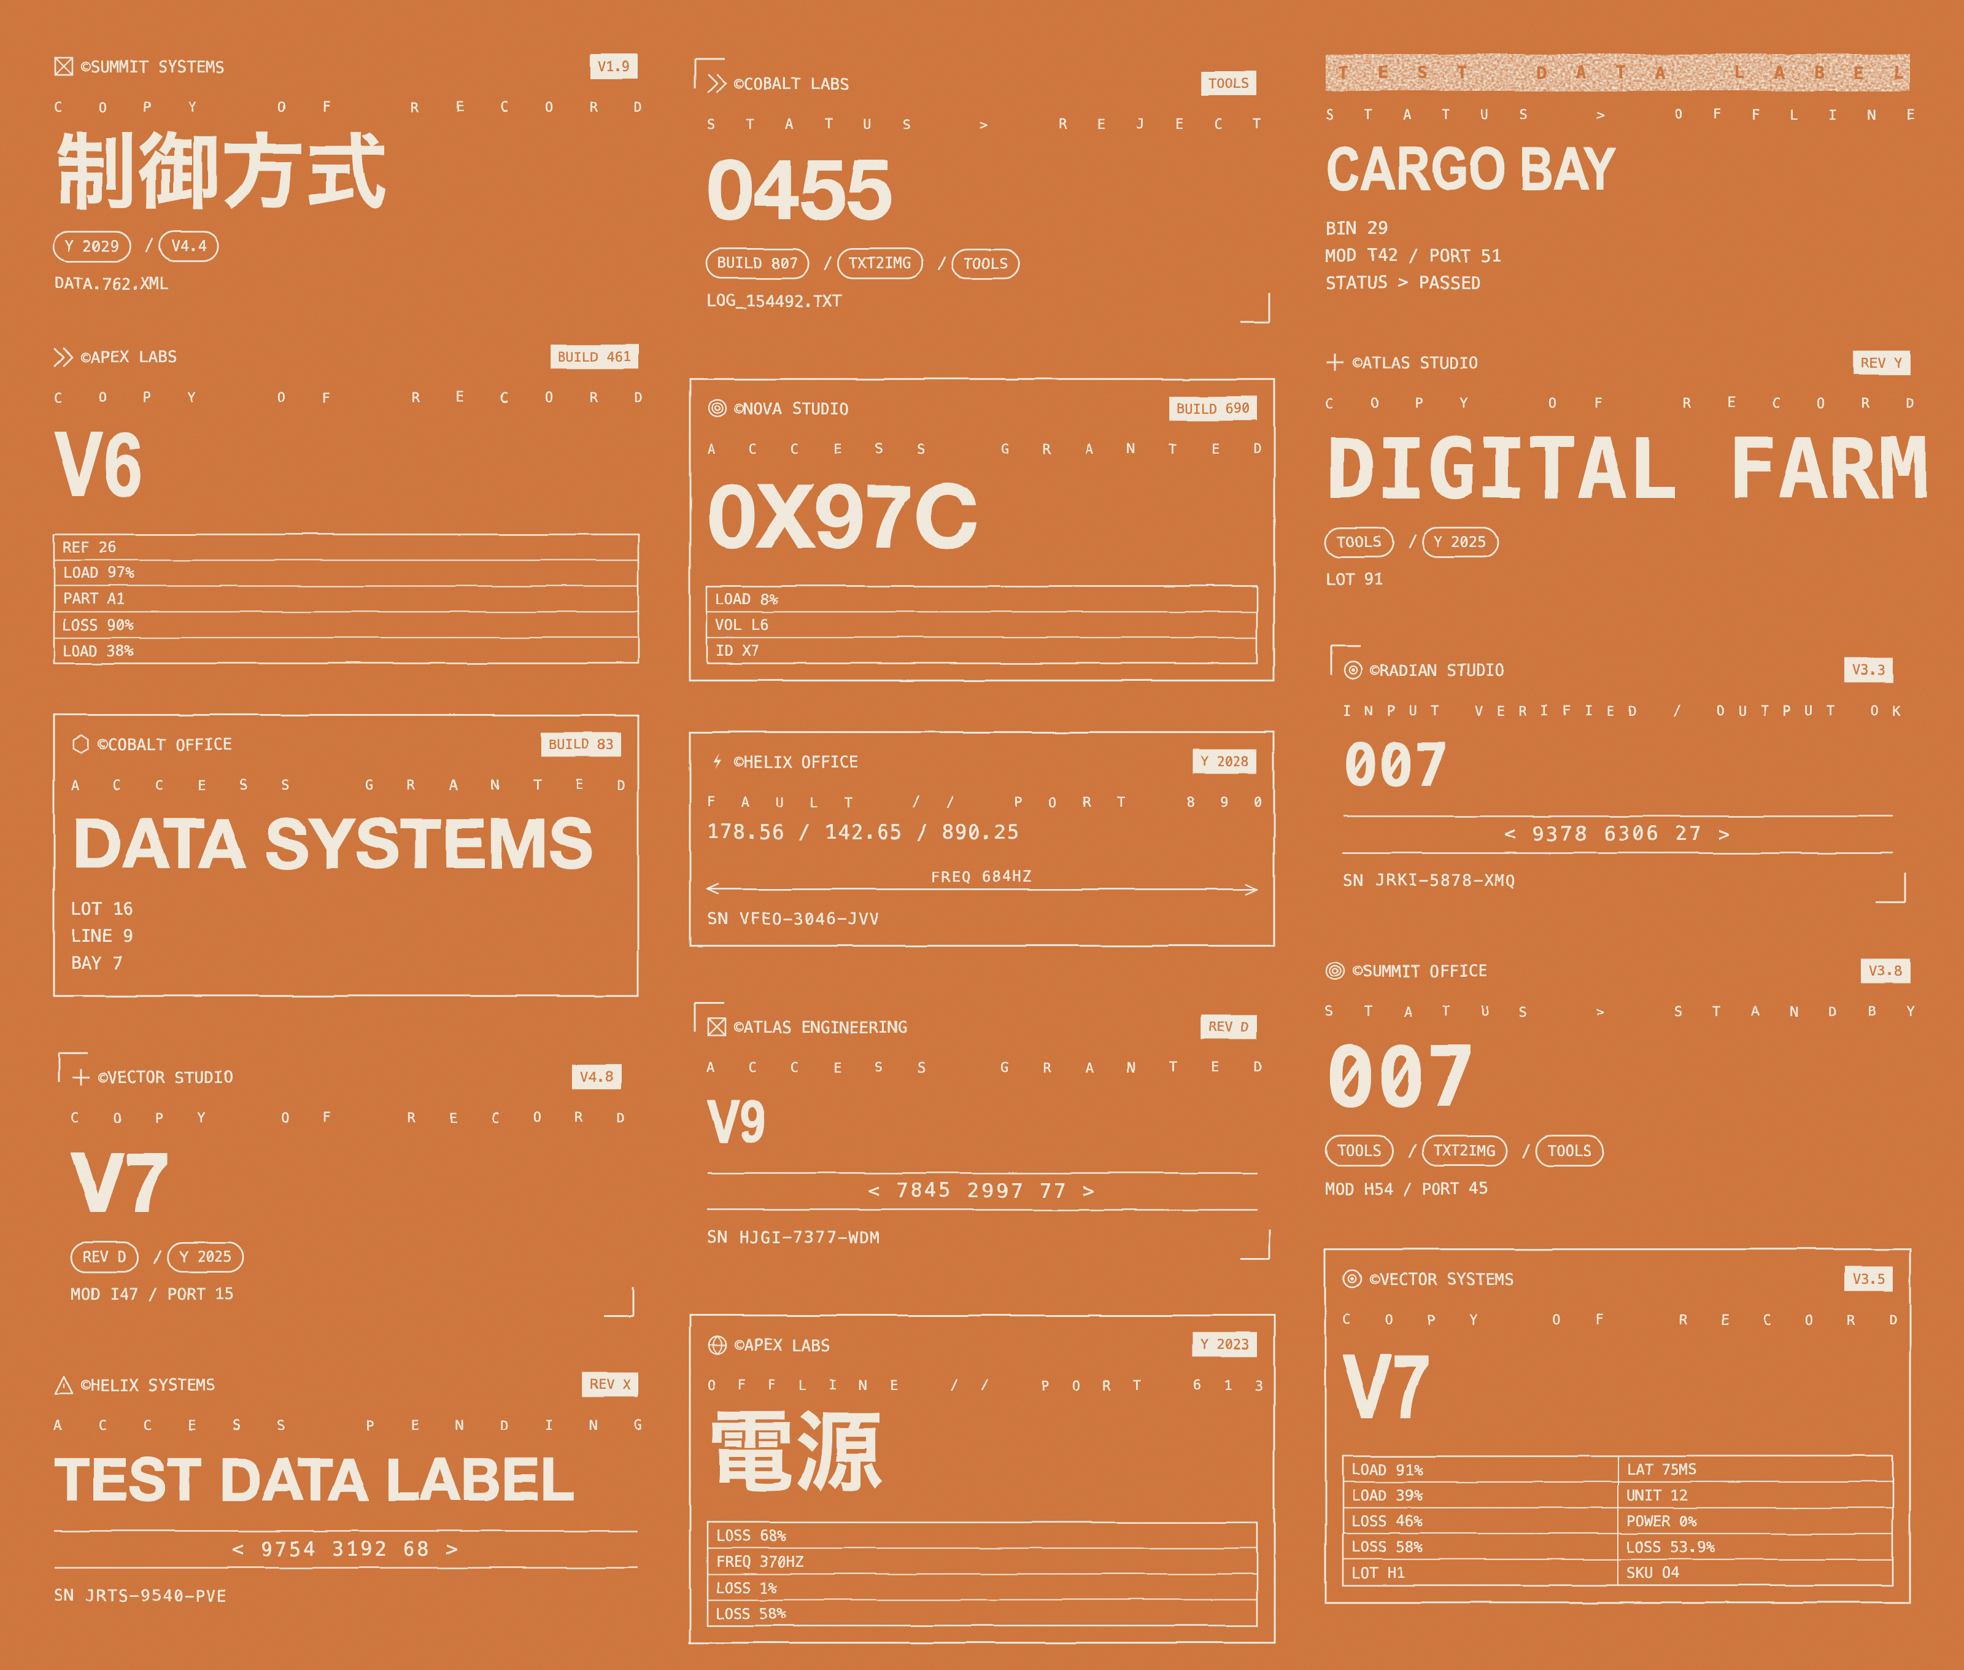
Task: Click the REV X tag on Helix Systems
Action: point(609,1384)
